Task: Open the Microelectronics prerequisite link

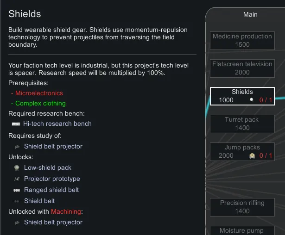Action: [39, 93]
